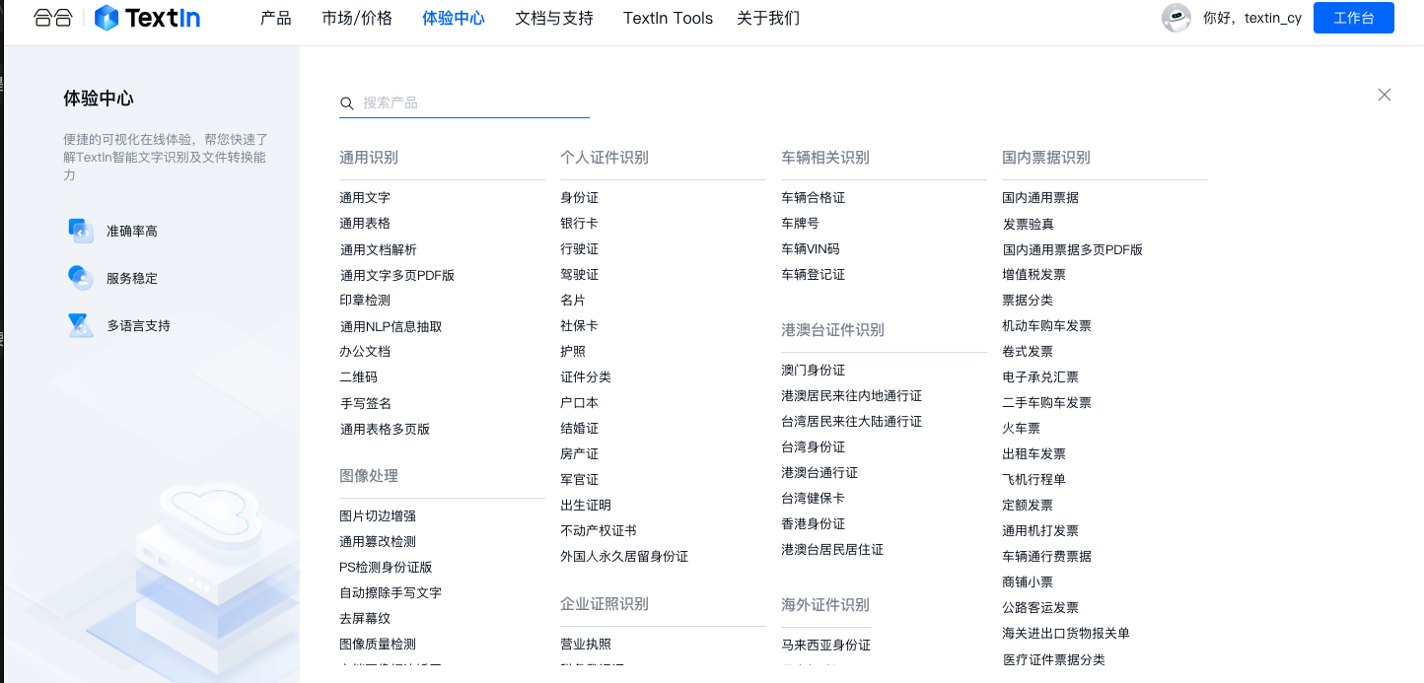Open the 产品 menu
Screen dimensions: 1424x683
click(x=276, y=18)
